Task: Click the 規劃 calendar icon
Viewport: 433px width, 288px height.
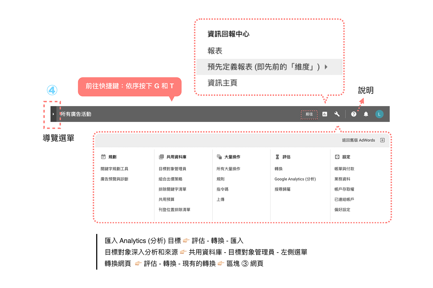Action: pos(103,157)
